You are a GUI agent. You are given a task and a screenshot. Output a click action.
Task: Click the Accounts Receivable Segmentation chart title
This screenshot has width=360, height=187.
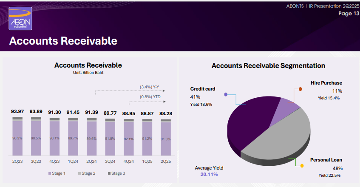[x=268, y=66]
